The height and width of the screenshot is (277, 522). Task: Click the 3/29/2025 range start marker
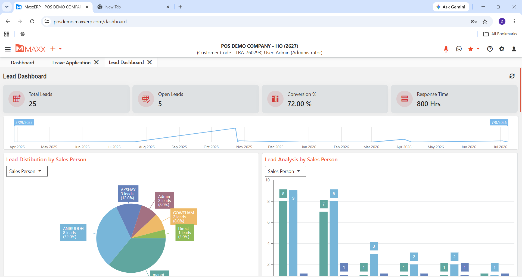click(x=24, y=122)
